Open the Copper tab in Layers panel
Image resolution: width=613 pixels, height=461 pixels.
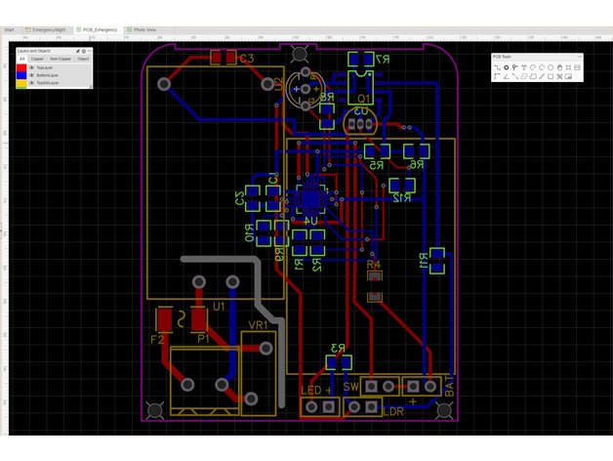[x=37, y=59]
